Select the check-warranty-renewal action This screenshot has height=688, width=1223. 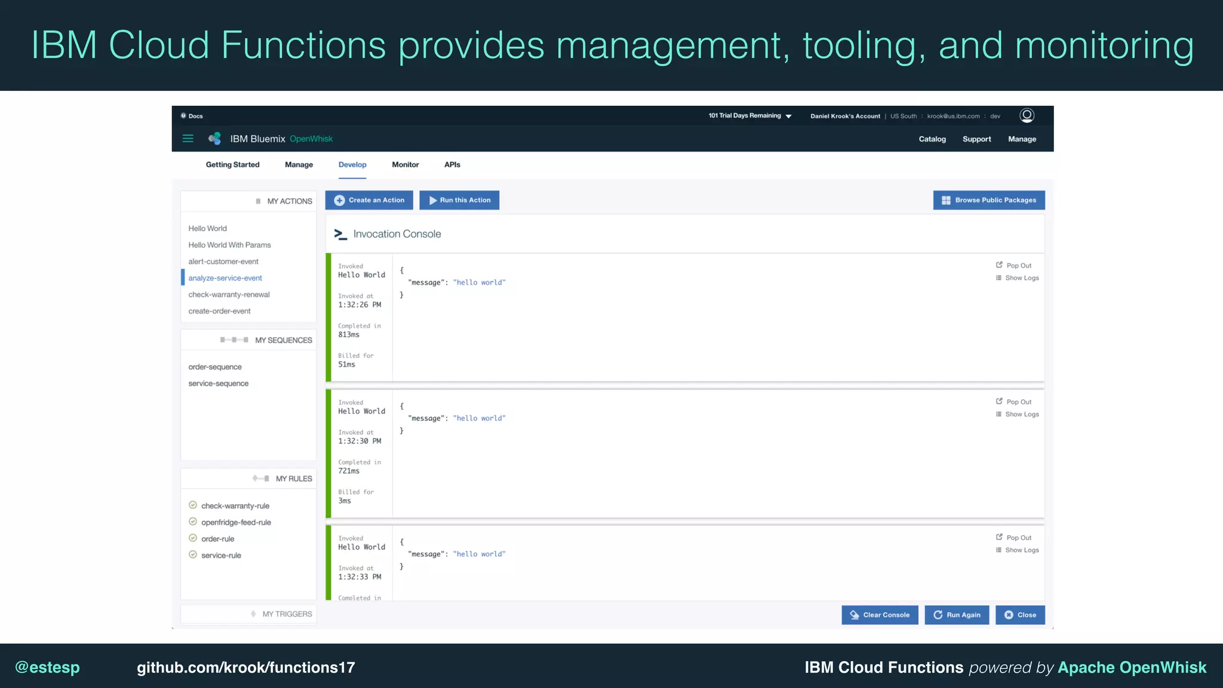[x=229, y=294]
